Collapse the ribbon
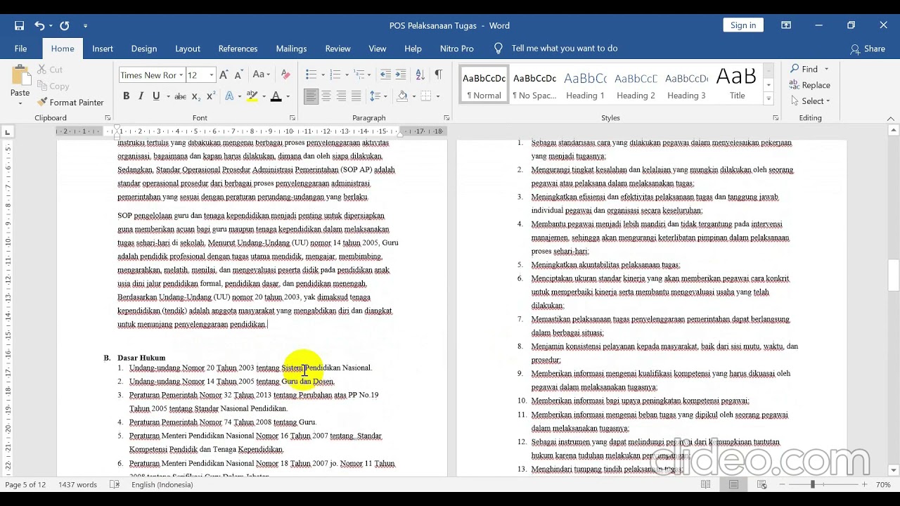900x506 pixels. coord(891,119)
